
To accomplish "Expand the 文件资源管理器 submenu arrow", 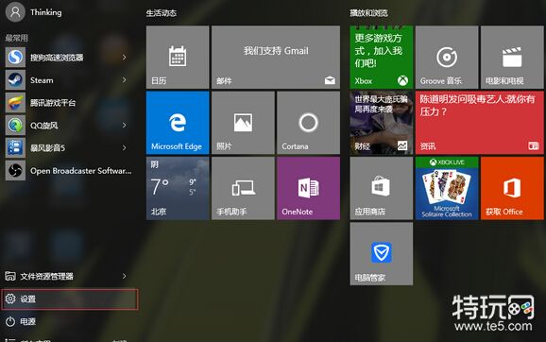I will point(125,276).
